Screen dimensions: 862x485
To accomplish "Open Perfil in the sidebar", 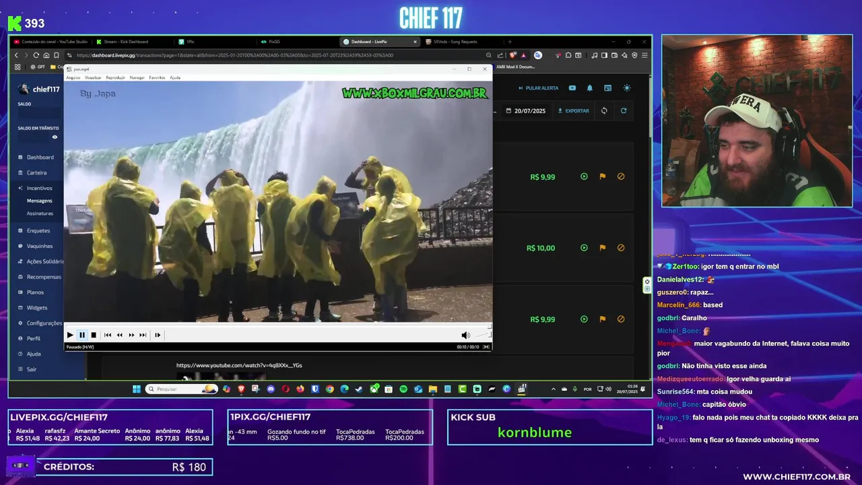I will pyautogui.click(x=33, y=339).
